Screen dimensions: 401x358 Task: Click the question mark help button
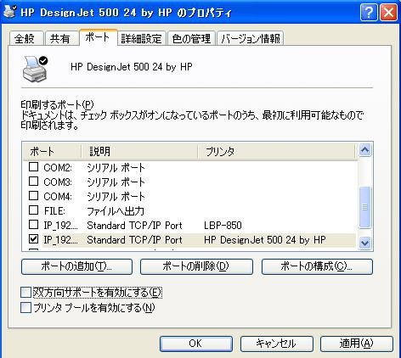click(369, 13)
